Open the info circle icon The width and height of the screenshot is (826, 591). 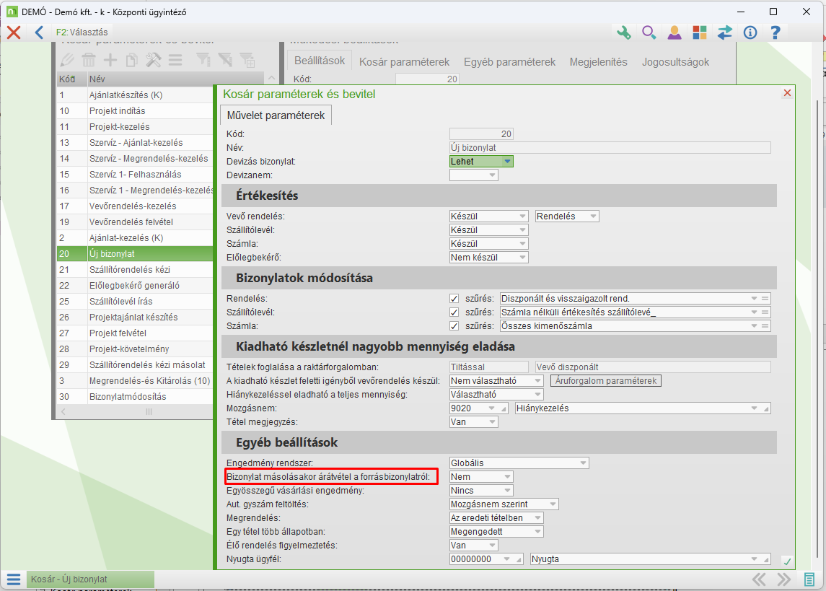[750, 32]
